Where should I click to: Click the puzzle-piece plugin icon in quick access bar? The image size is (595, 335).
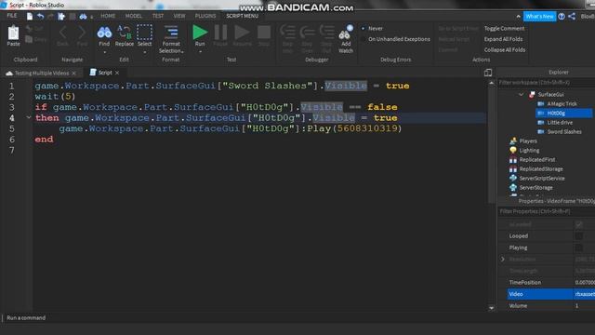(61, 16)
